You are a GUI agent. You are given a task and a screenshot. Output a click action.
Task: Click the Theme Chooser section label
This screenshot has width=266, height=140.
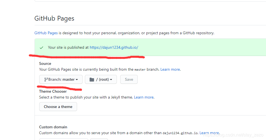pos(53,91)
